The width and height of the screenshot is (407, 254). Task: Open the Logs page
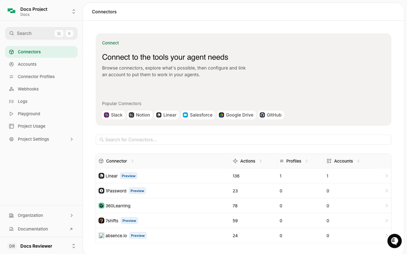(41, 101)
